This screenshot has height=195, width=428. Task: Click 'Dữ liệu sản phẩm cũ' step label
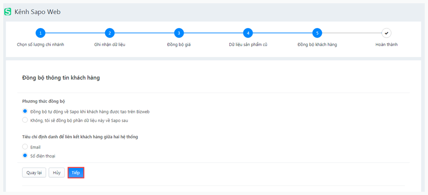[248, 45]
